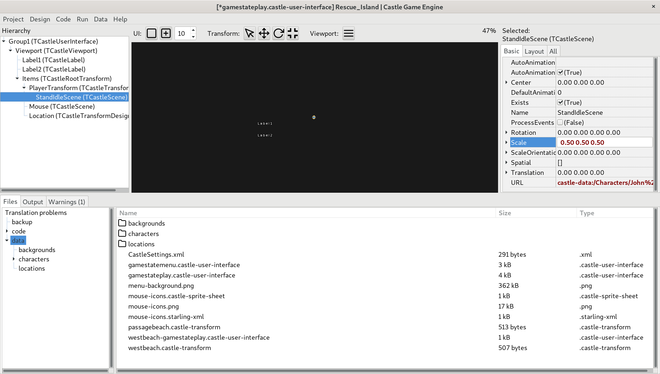Click the properties panel vertical scrollbar
The image size is (660, 374).
656,124
